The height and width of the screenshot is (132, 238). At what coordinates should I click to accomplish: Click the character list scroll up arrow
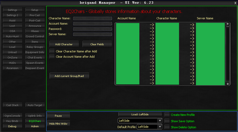click(x=228, y=24)
